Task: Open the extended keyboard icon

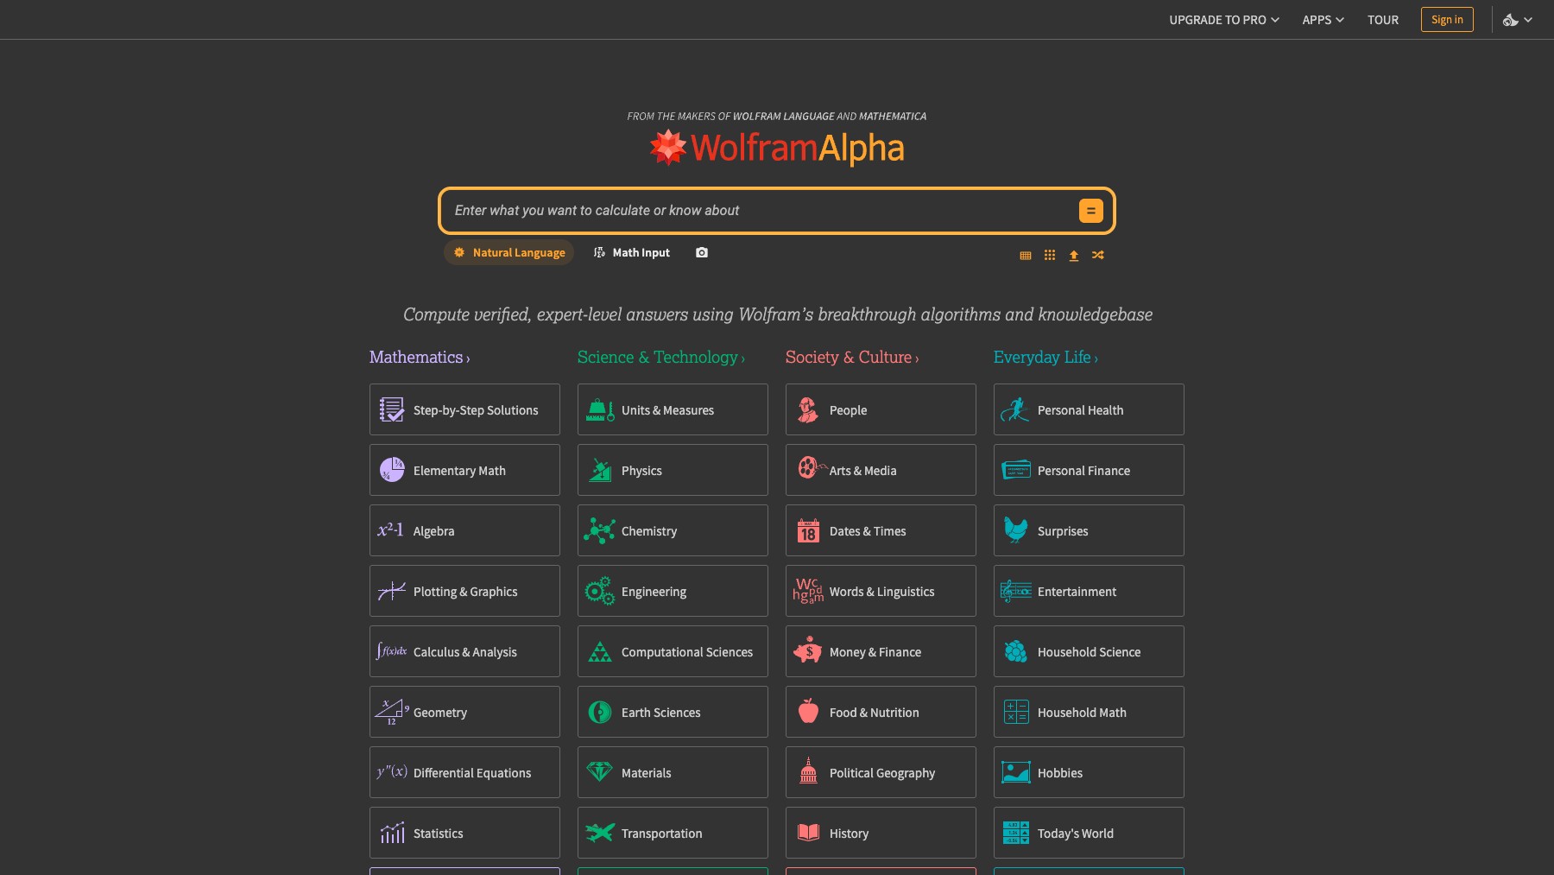Action: click(x=1026, y=256)
